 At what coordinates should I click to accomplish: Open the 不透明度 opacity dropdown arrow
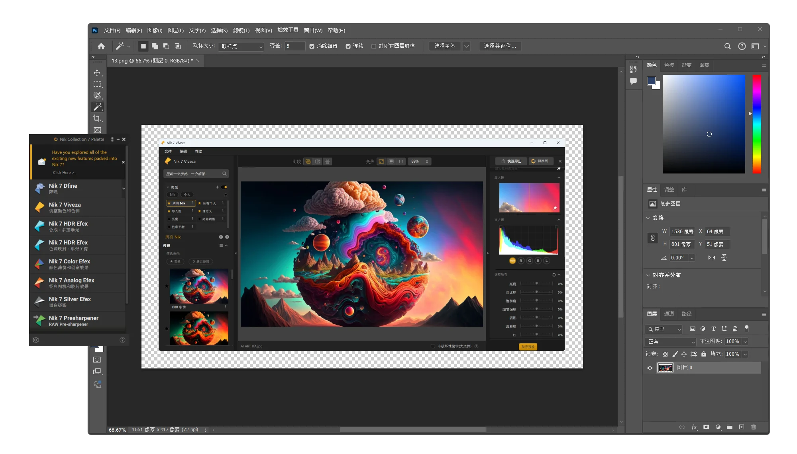pos(745,342)
